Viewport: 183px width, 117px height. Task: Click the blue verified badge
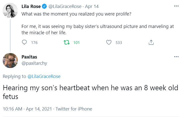pyautogui.click(x=44, y=6)
